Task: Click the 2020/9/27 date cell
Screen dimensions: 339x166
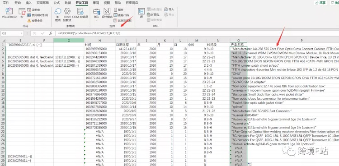Action: (x=126, y=119)
